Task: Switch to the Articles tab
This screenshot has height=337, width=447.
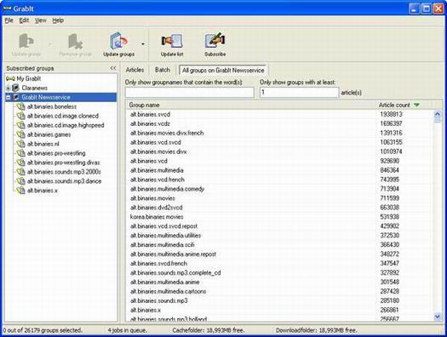Action: 135,70
